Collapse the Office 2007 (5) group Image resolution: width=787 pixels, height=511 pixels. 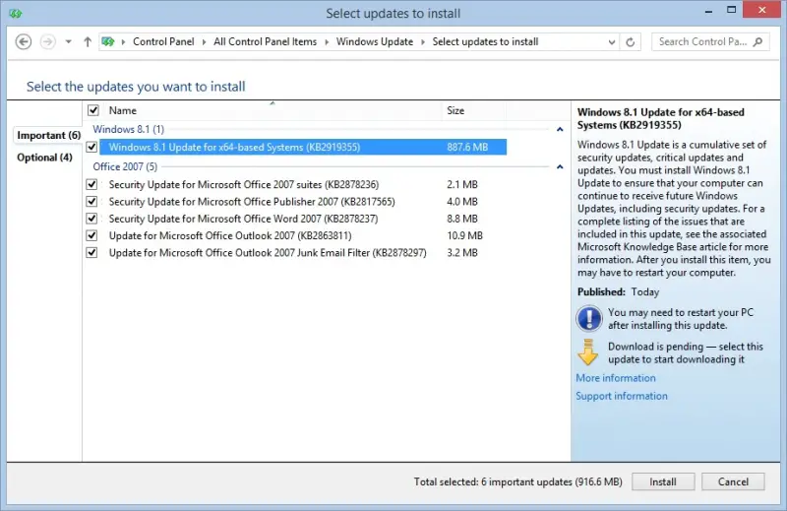560,166
